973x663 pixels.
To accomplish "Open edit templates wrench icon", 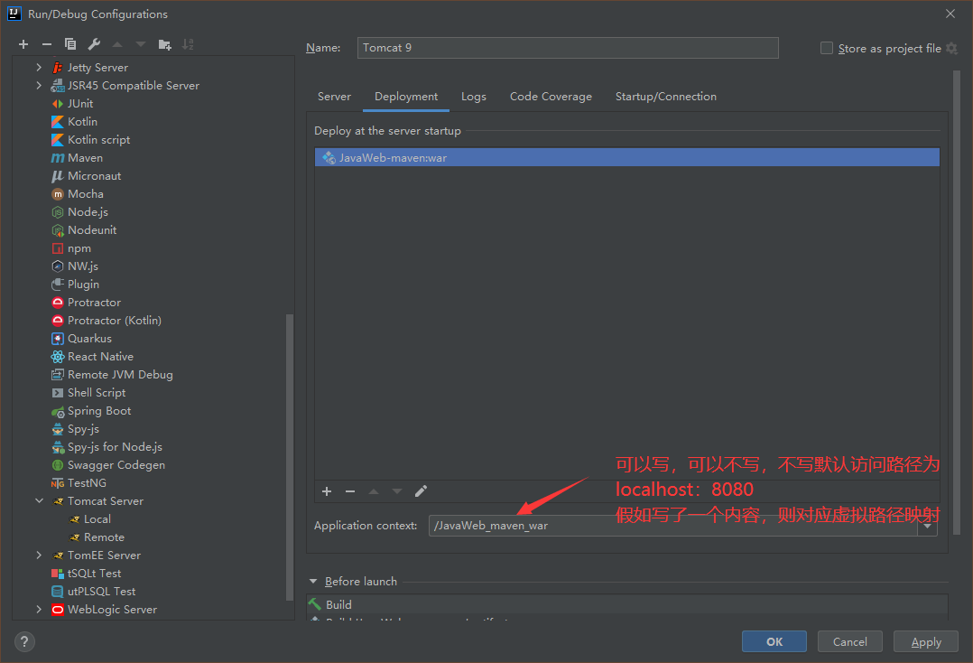I will [x=94, y=44].
